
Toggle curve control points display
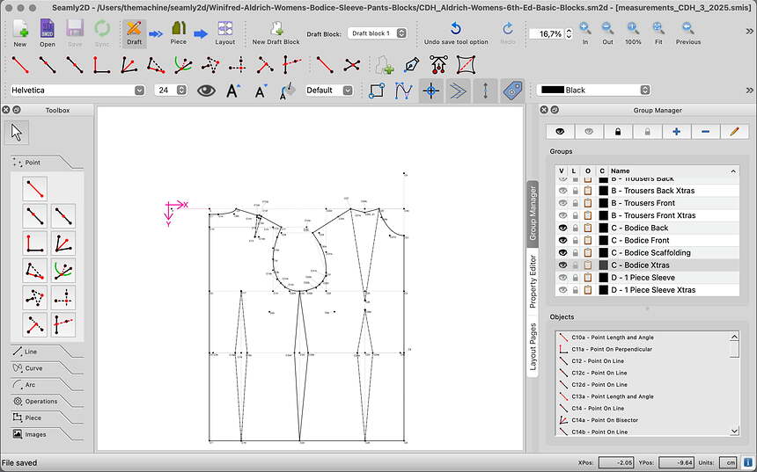coord(404,91)
